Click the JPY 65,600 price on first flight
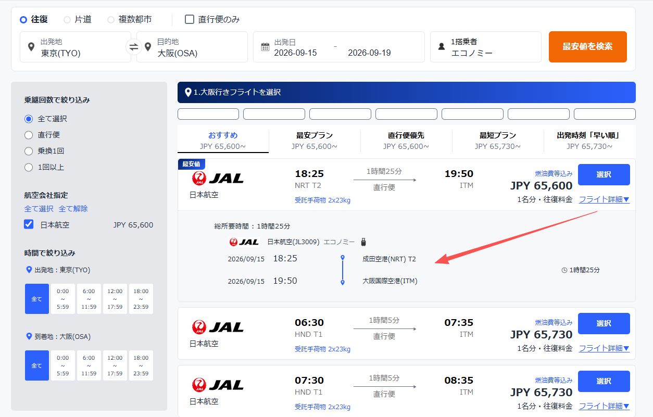The height and width of the screenshot is (417, 653). [x=541, y=185]
